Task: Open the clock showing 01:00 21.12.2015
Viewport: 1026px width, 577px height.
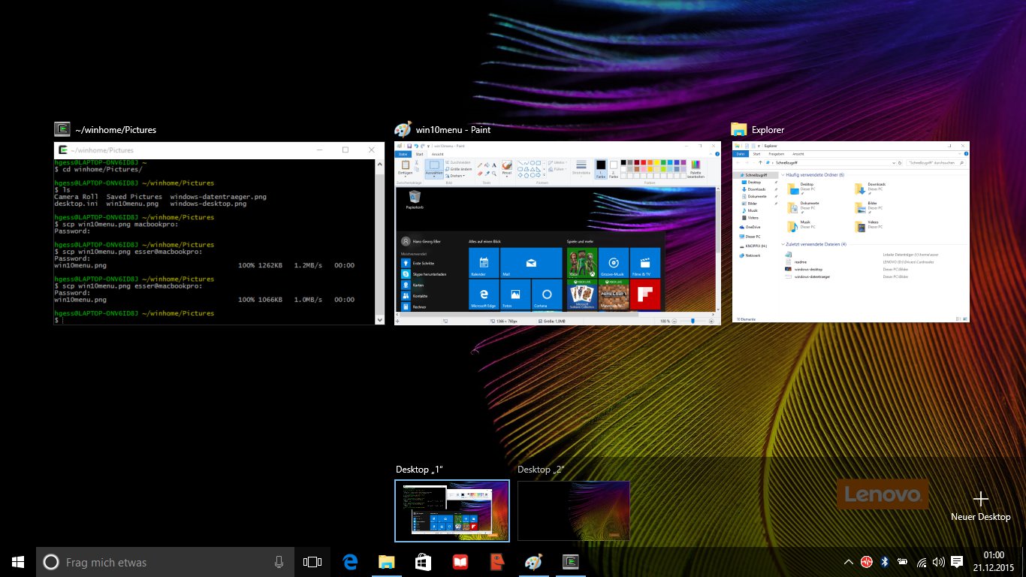Action: [994, 561]
